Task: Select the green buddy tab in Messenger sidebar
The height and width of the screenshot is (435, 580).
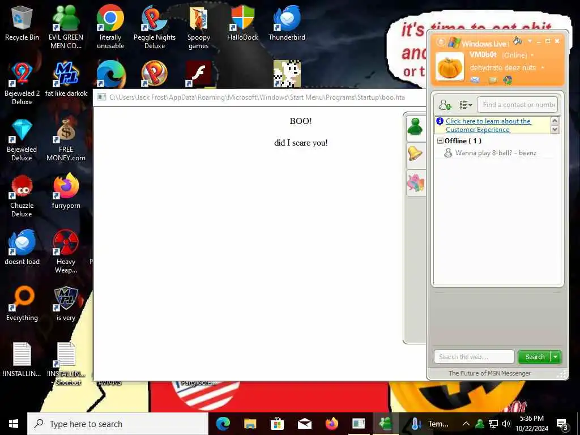Action: [415, 127]
